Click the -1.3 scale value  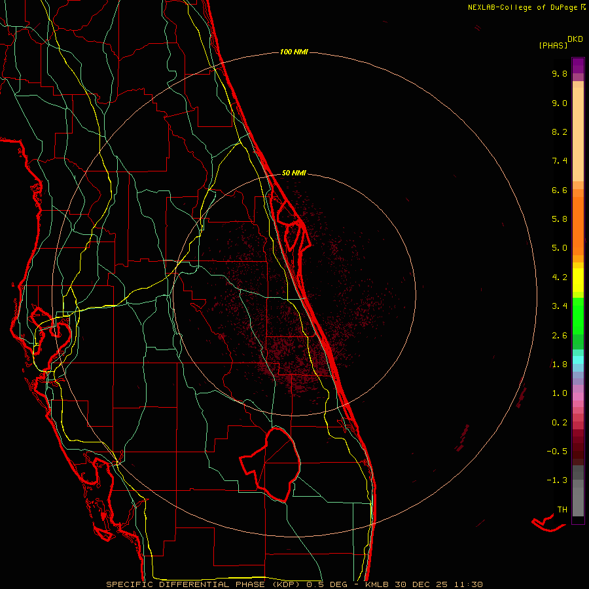click(557, 480)
